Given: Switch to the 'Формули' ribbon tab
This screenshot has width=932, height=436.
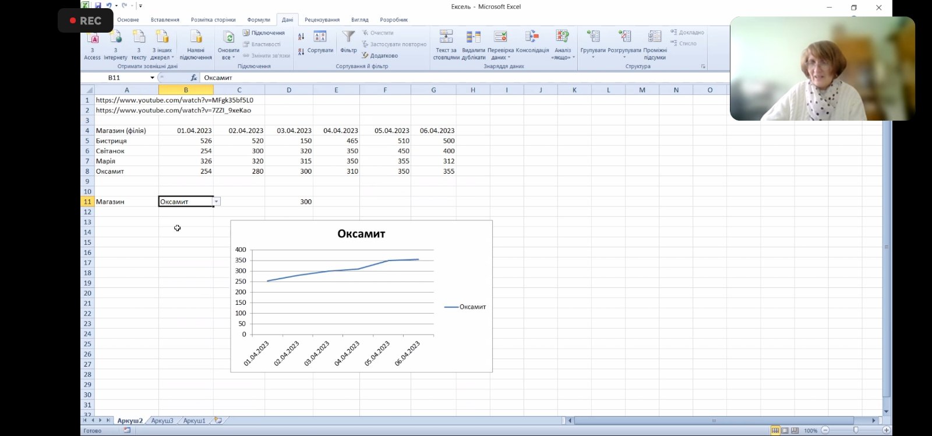Looking at the screenshot, I should point(259,20).
